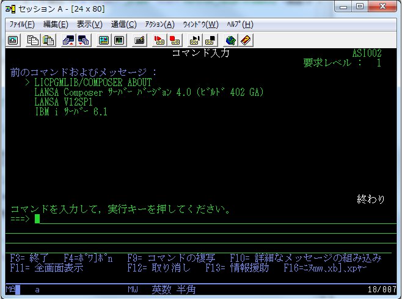Viewport: 402px width, 299px height.
Task: Click the Paste clipboard toolbar icon
Action: 47,40
